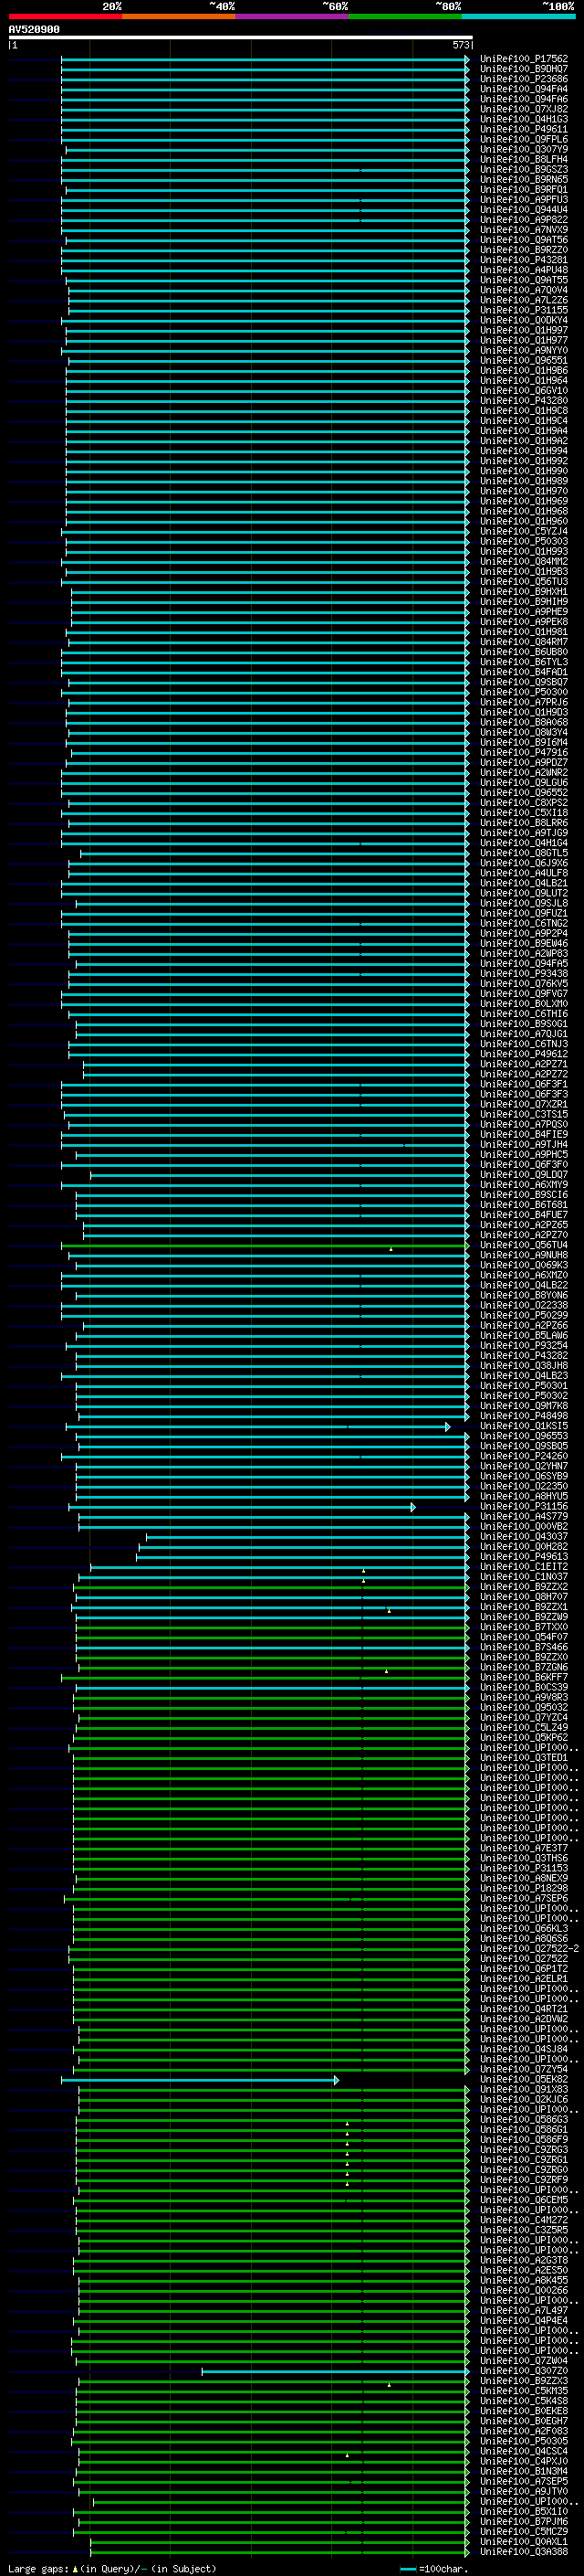Select hit UniRef100_A6XMY9
The image size is (584, 2576).
[x=523, y=1184]
